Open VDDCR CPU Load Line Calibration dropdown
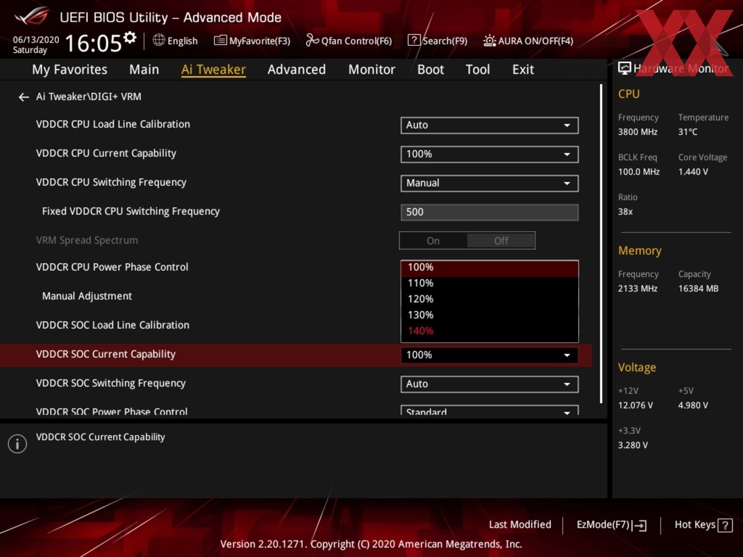The width and height of the screenshot is (743, 557). click(490, 125)
